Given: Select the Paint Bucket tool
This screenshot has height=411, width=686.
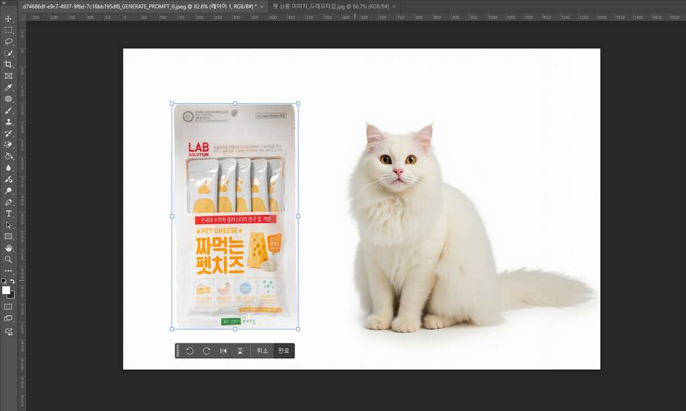Looking at the screenshot, I should click(x=8, y=156).
